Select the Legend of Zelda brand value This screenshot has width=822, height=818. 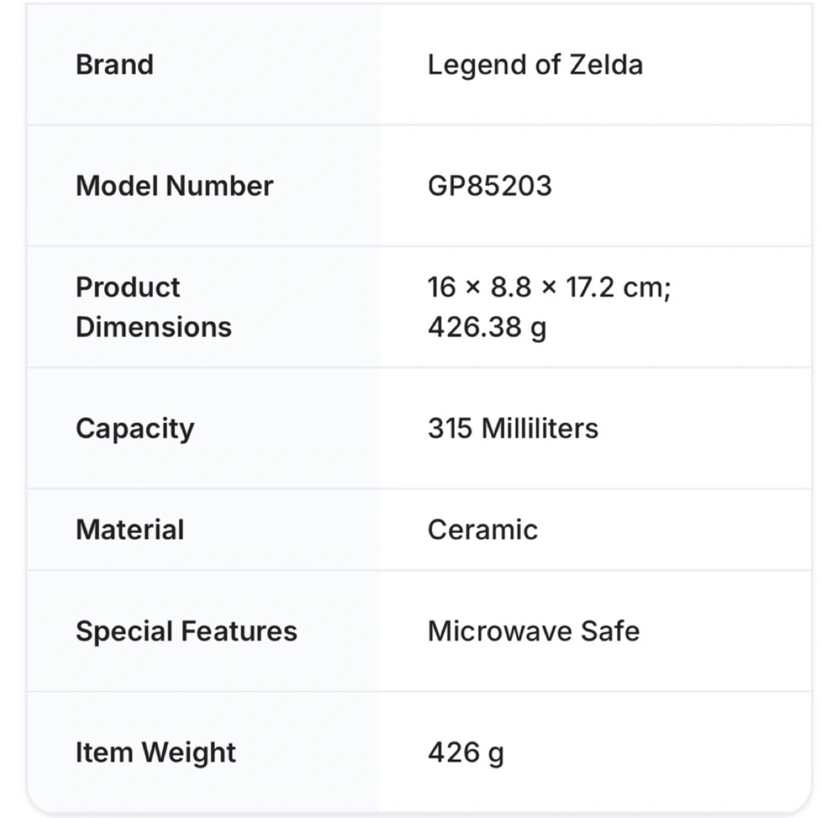tap(535, 65)
